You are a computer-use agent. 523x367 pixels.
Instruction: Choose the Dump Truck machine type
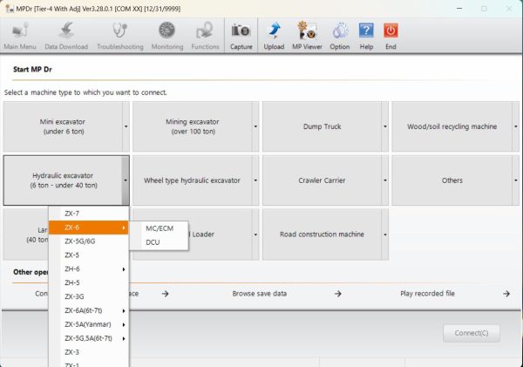click(323, 126)
